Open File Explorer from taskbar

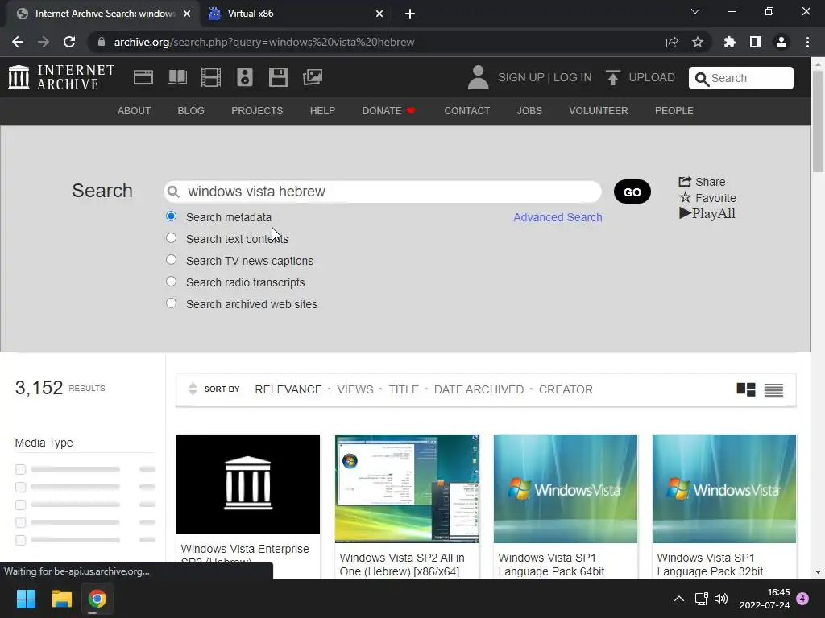[x=61, y=599]
